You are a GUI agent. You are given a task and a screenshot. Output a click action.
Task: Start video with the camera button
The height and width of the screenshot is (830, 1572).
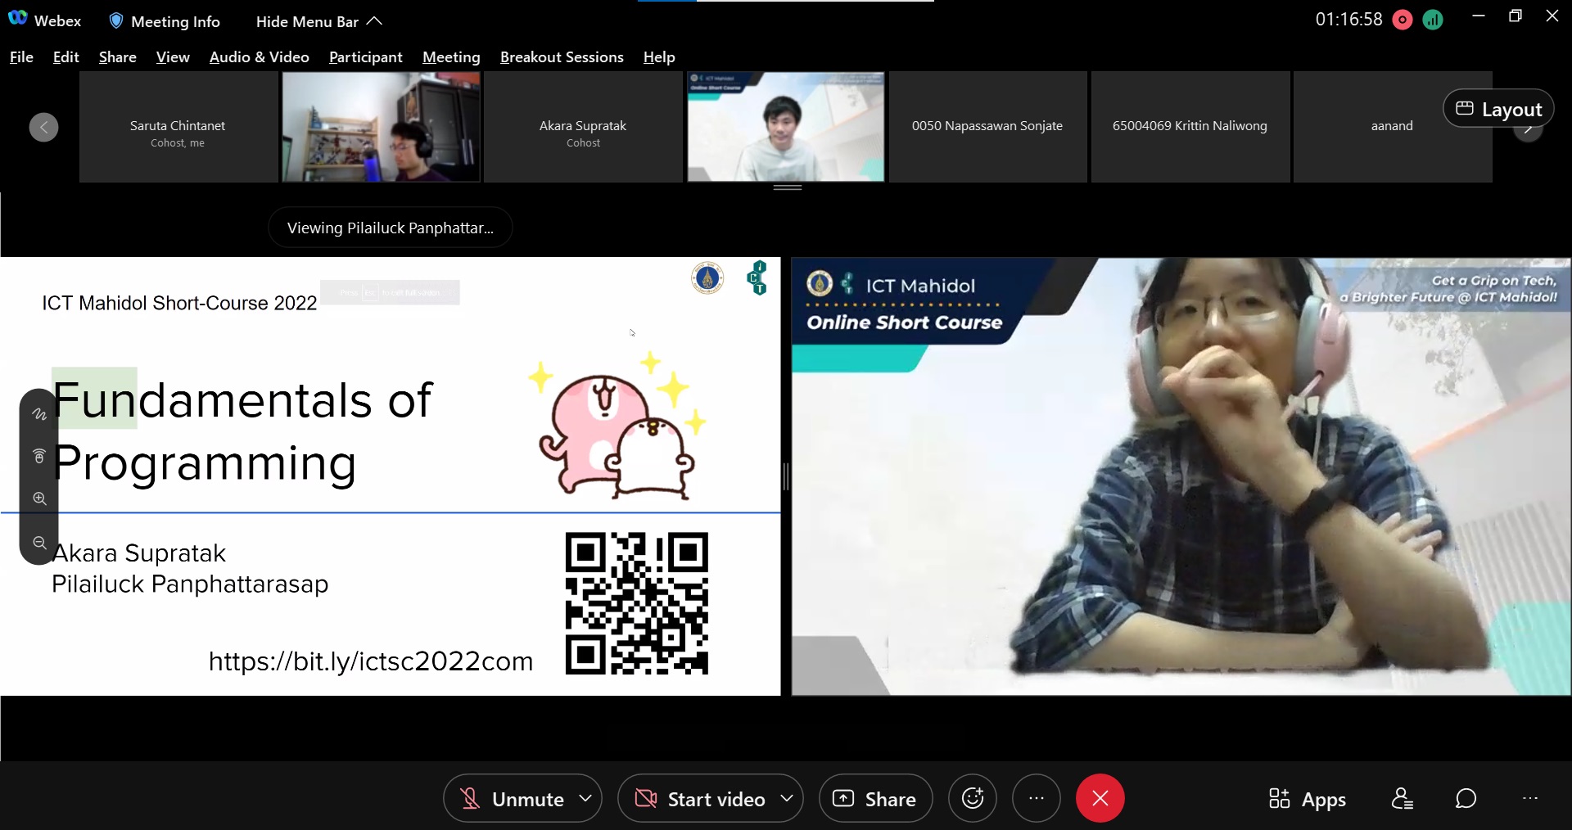point(700,798)
